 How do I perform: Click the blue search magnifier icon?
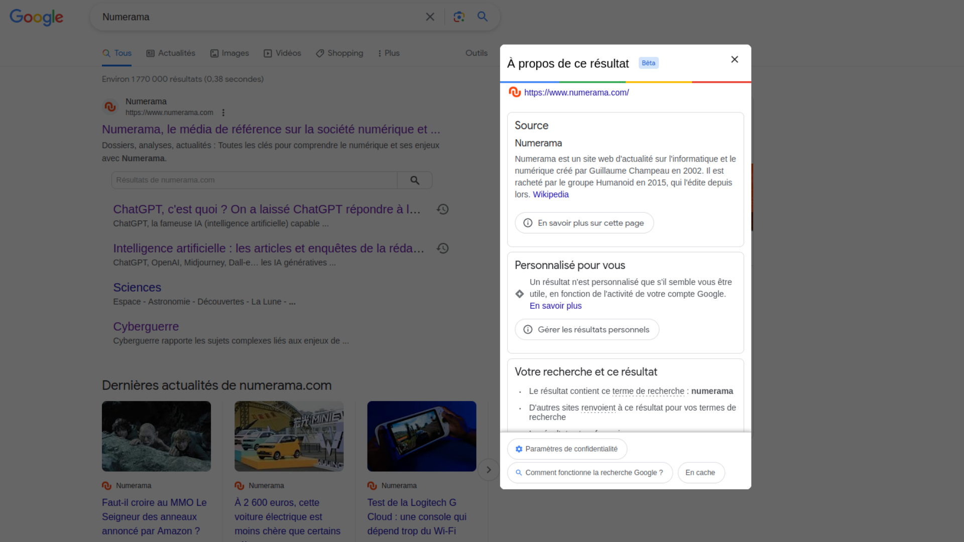tap(483, 17)
